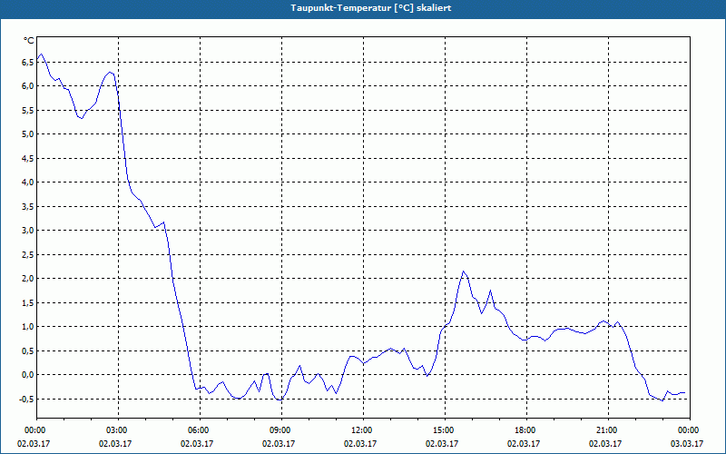Click the 02.03.17 date under first 00:00
This screenshot has height=454, width=726.
[34, 443]
